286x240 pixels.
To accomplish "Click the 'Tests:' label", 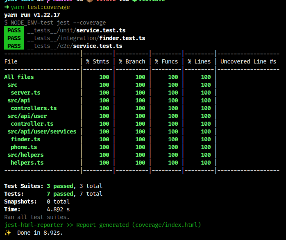I will coord(14,194).
